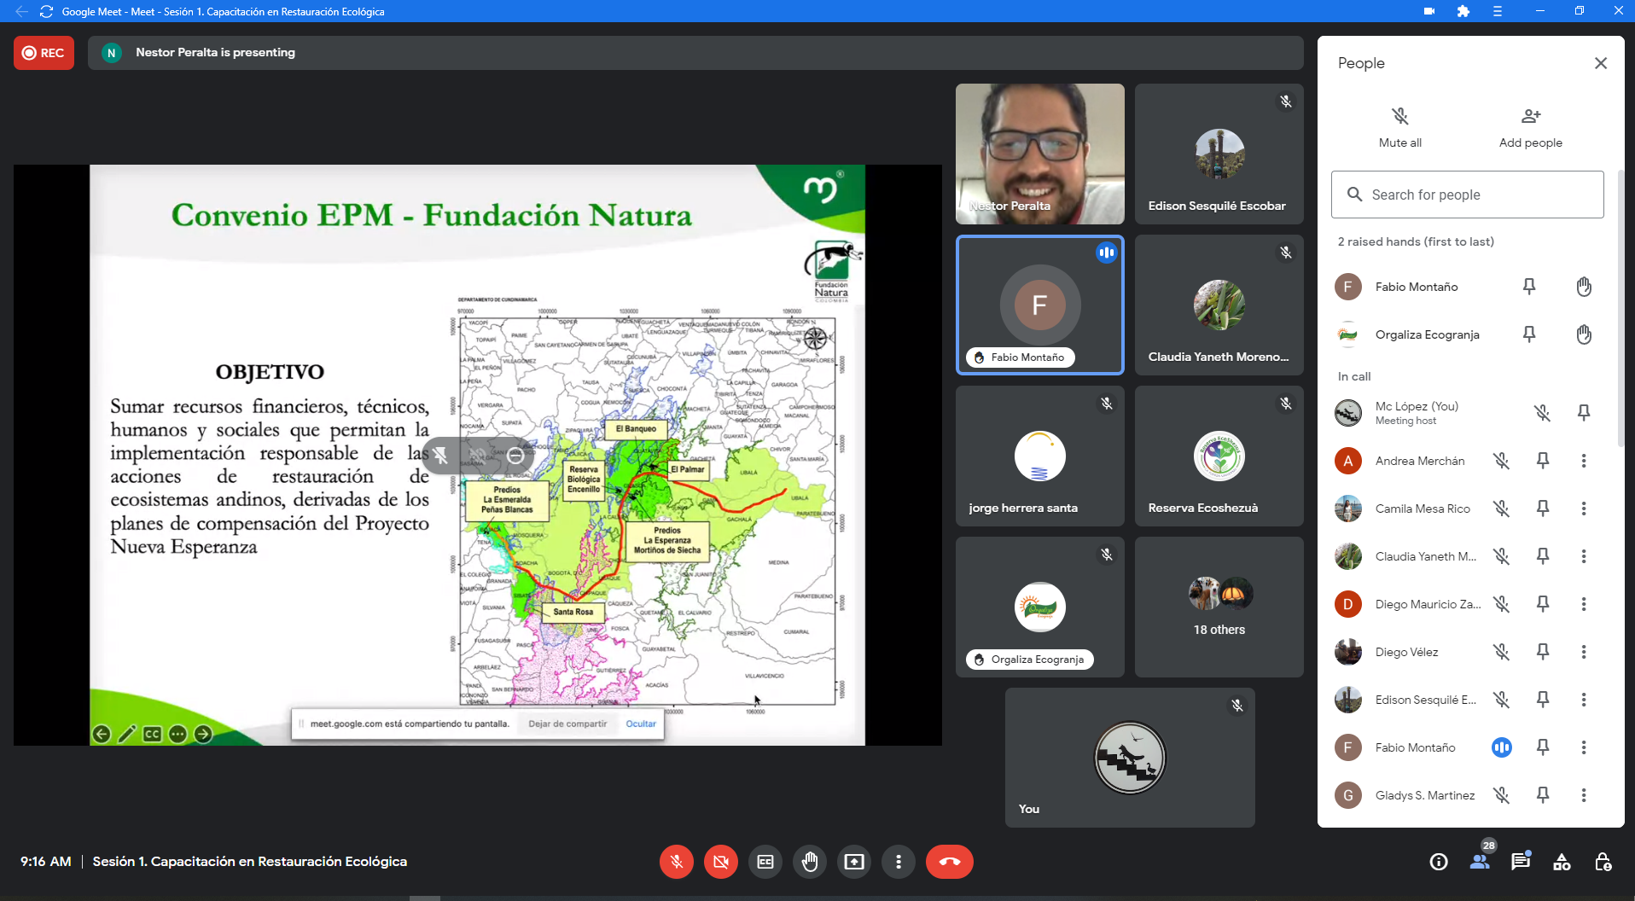Open more actions for Diego Mauricio Za...
The height and width of the screenshot is (901, 1635).
click(1584, 604)
